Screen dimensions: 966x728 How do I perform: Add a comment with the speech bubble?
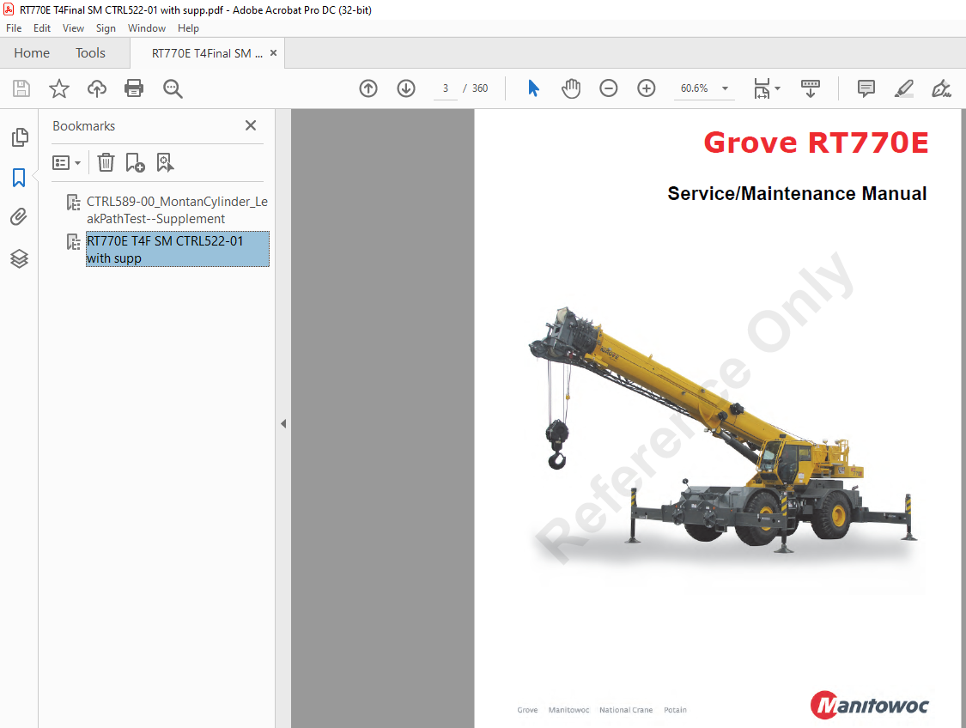pos(866,88)
